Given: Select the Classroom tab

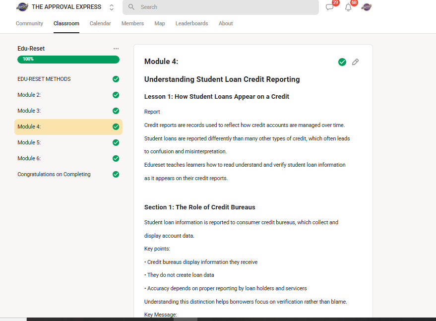Looking at the screenshot, I should tap(66, 23).
